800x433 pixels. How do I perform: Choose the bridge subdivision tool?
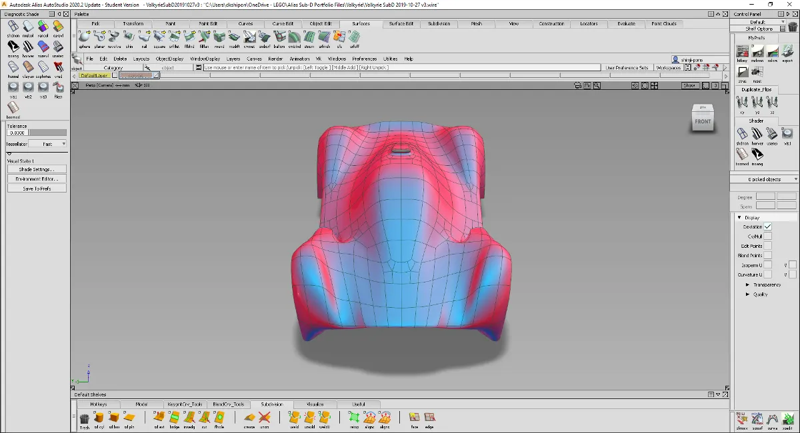tap(174, 418)
